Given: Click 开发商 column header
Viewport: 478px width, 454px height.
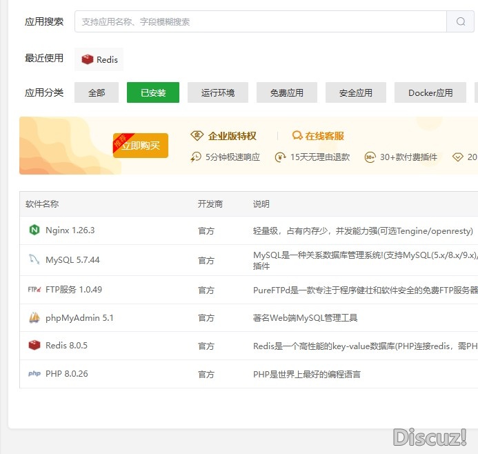Looking at the screenshot, I should tap(210, 204).
